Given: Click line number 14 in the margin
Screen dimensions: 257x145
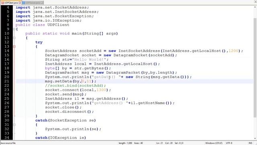Looking at the screenshot, I should (x=7, y=51).
